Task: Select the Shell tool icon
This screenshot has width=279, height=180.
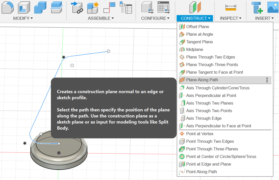Action: [24, 7]
